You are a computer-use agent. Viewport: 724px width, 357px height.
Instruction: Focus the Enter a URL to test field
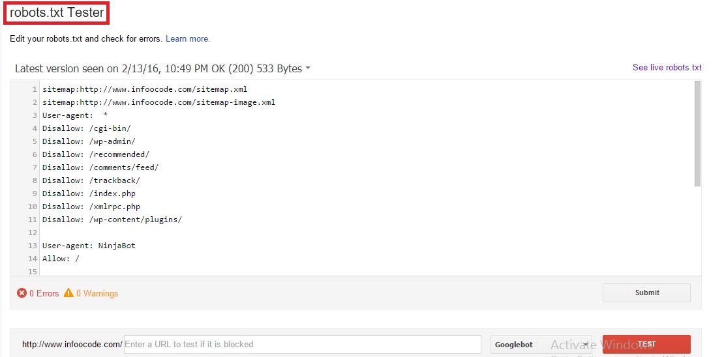click(x=302, y=344)
